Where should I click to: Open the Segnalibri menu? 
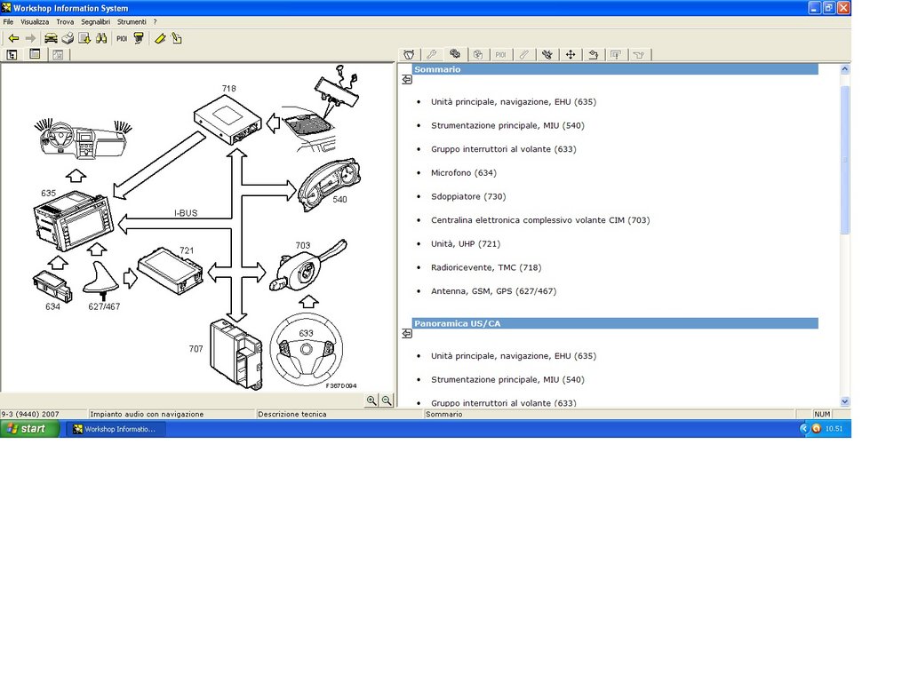click(95, 21)
